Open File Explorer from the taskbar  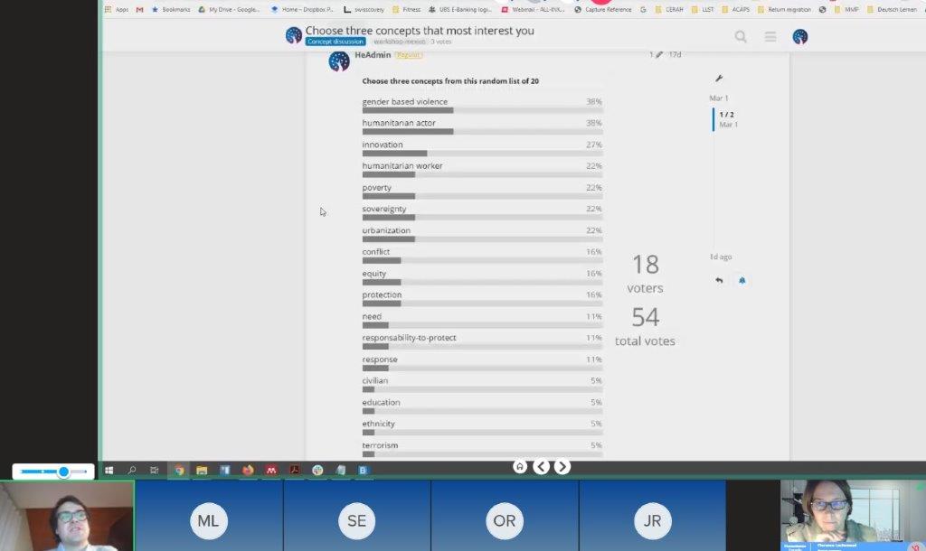(202, 471)
